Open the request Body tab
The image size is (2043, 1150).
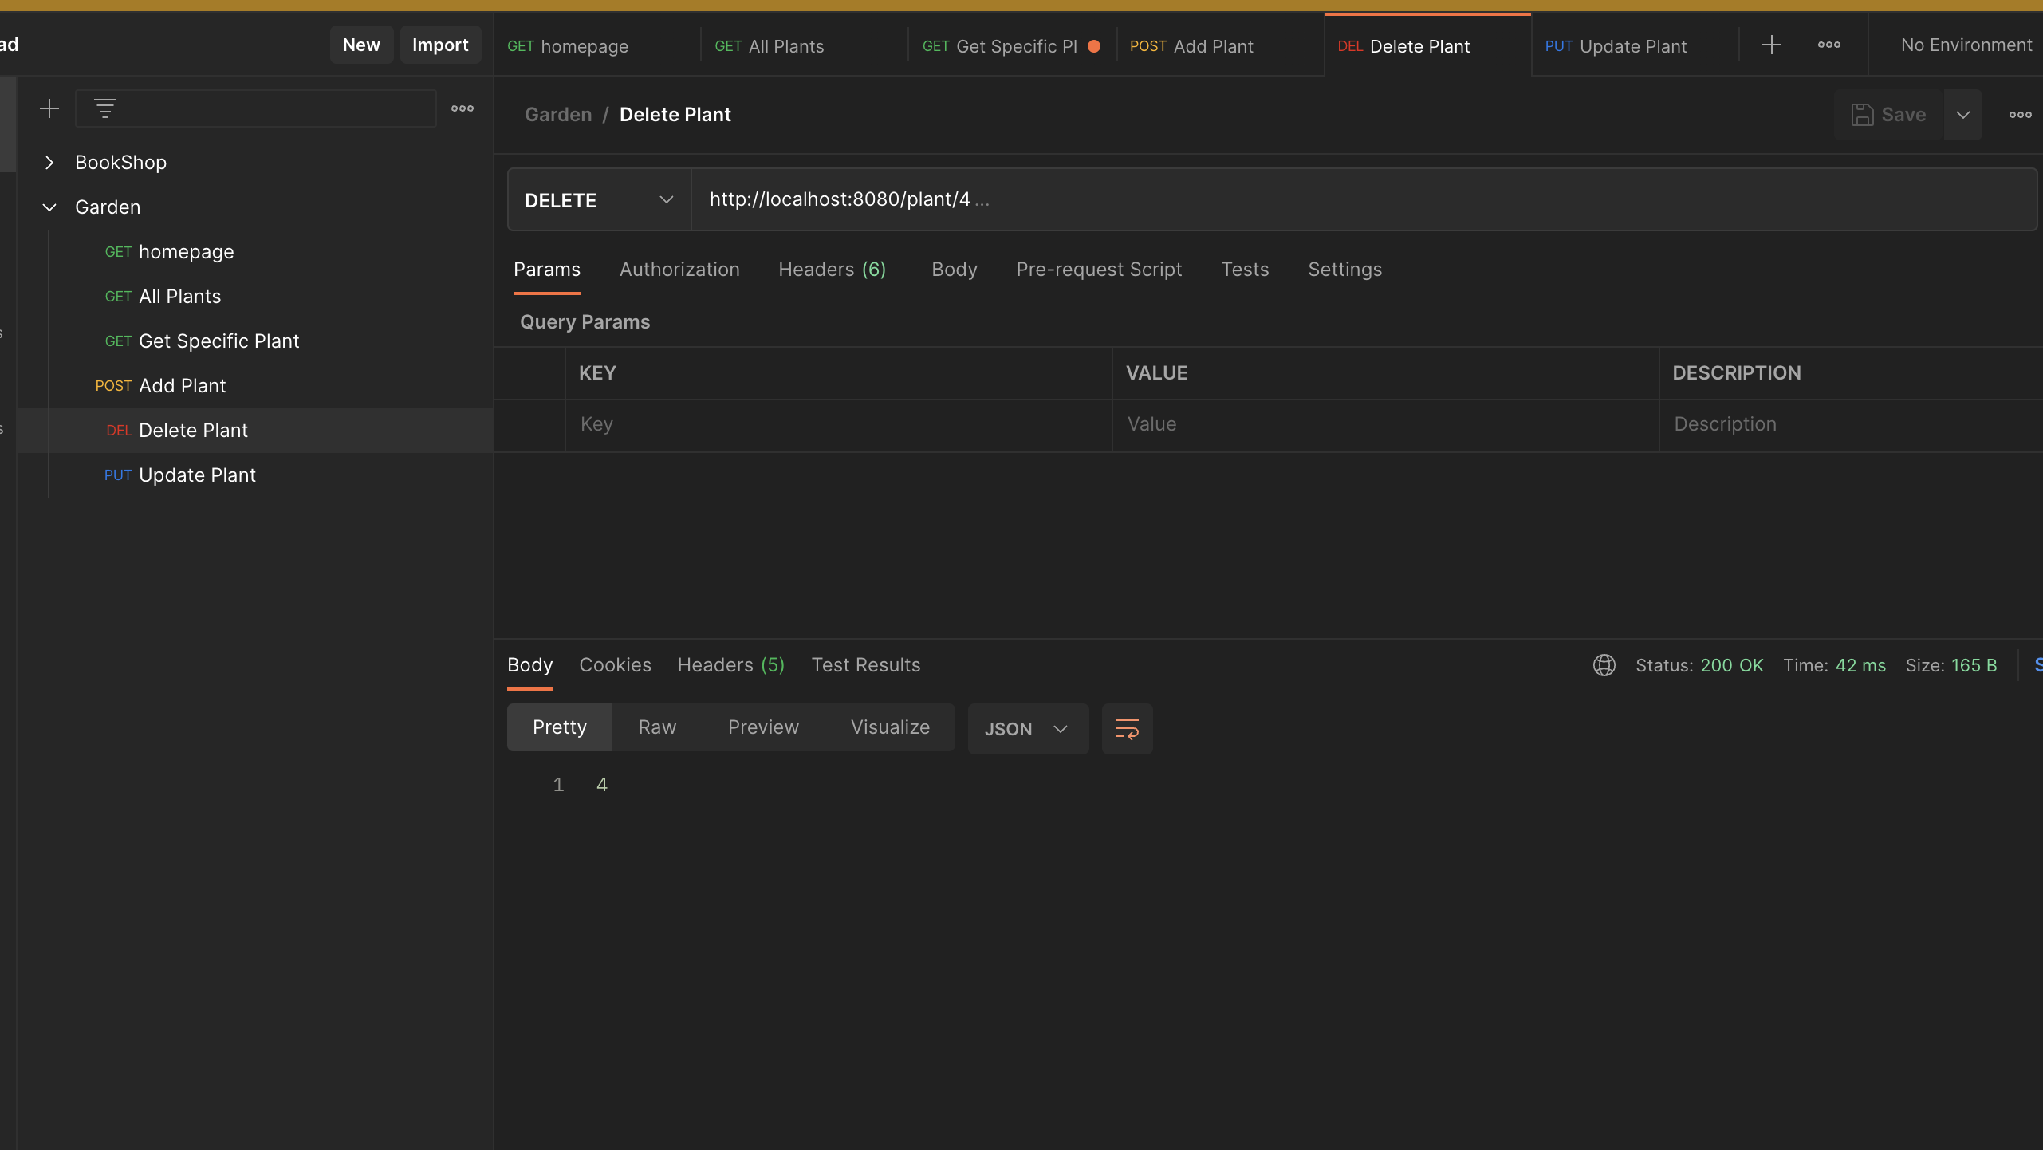(954, 270)
